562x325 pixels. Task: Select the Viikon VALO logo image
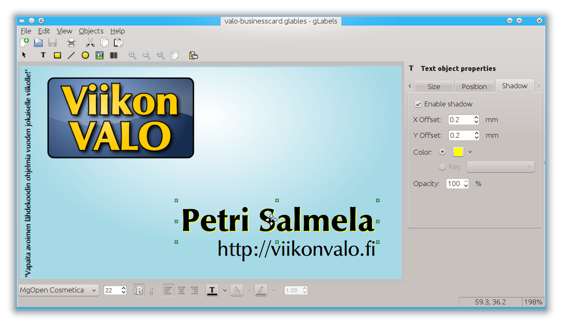pyautogui.click(x=121, y=118)
